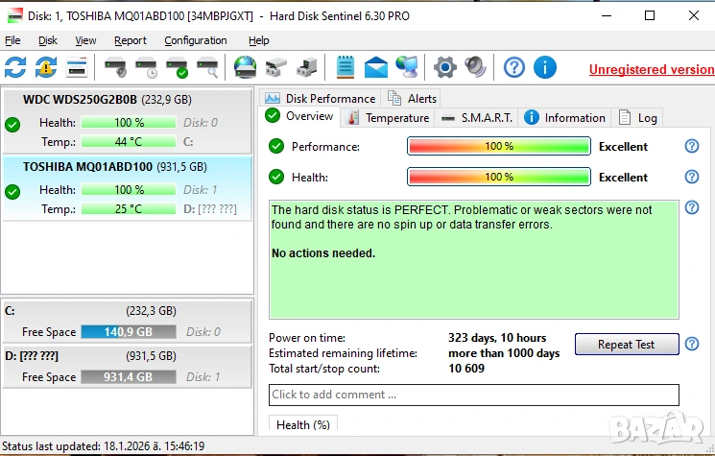The image size is (715, 456).
Task: Click the envelope email icon in toolbar
Action: [375, 67]
